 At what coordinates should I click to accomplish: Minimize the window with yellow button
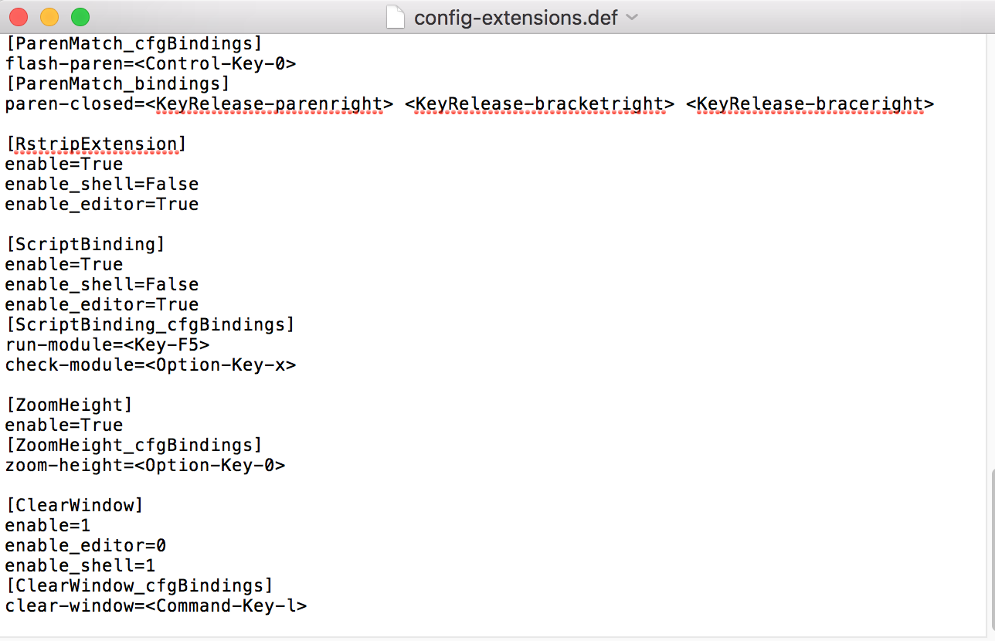click(x=49, y=16)
